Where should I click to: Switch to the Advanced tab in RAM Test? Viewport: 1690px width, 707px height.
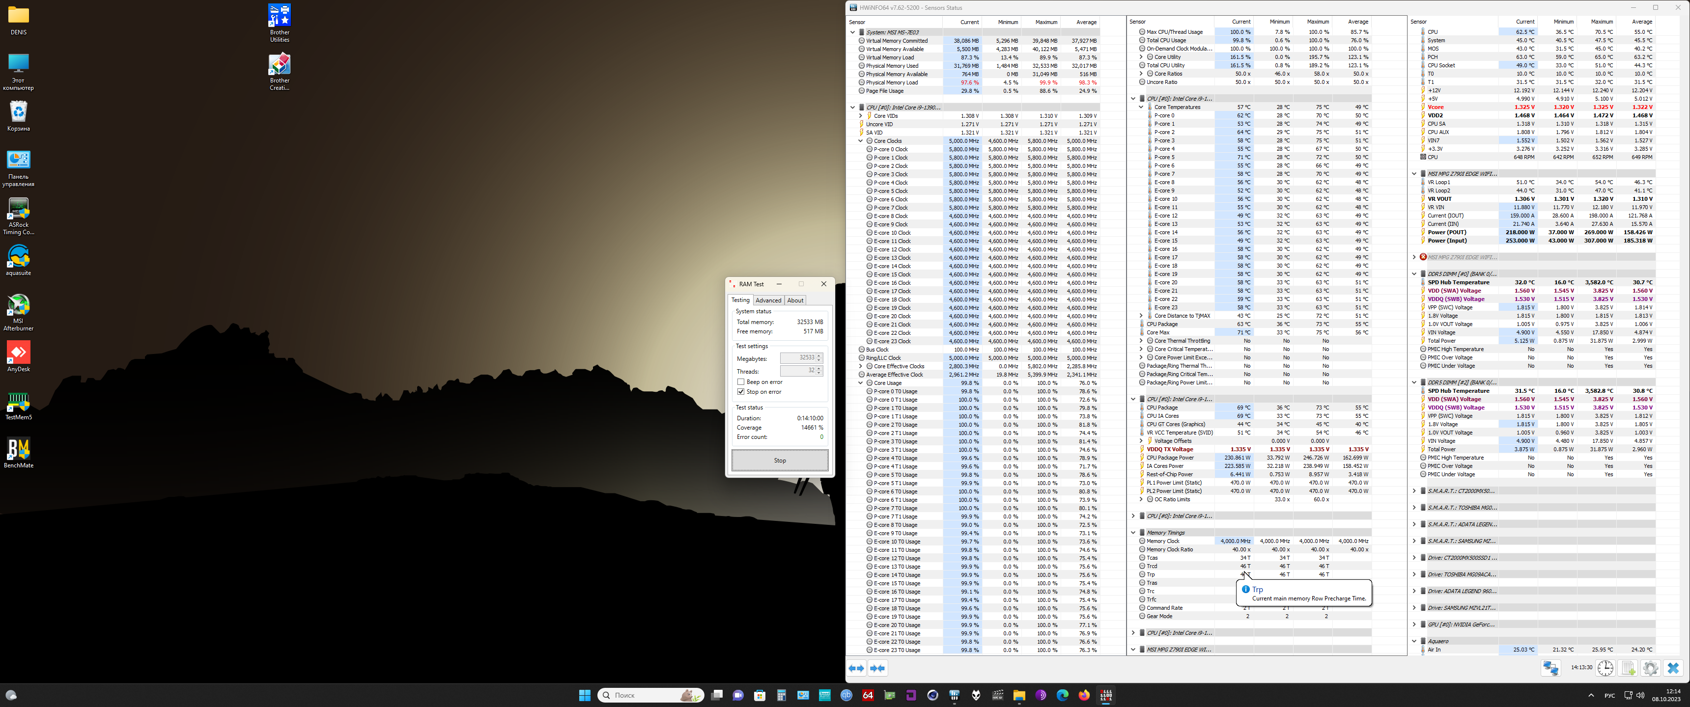pyautogui.click(x=768, y=300)
